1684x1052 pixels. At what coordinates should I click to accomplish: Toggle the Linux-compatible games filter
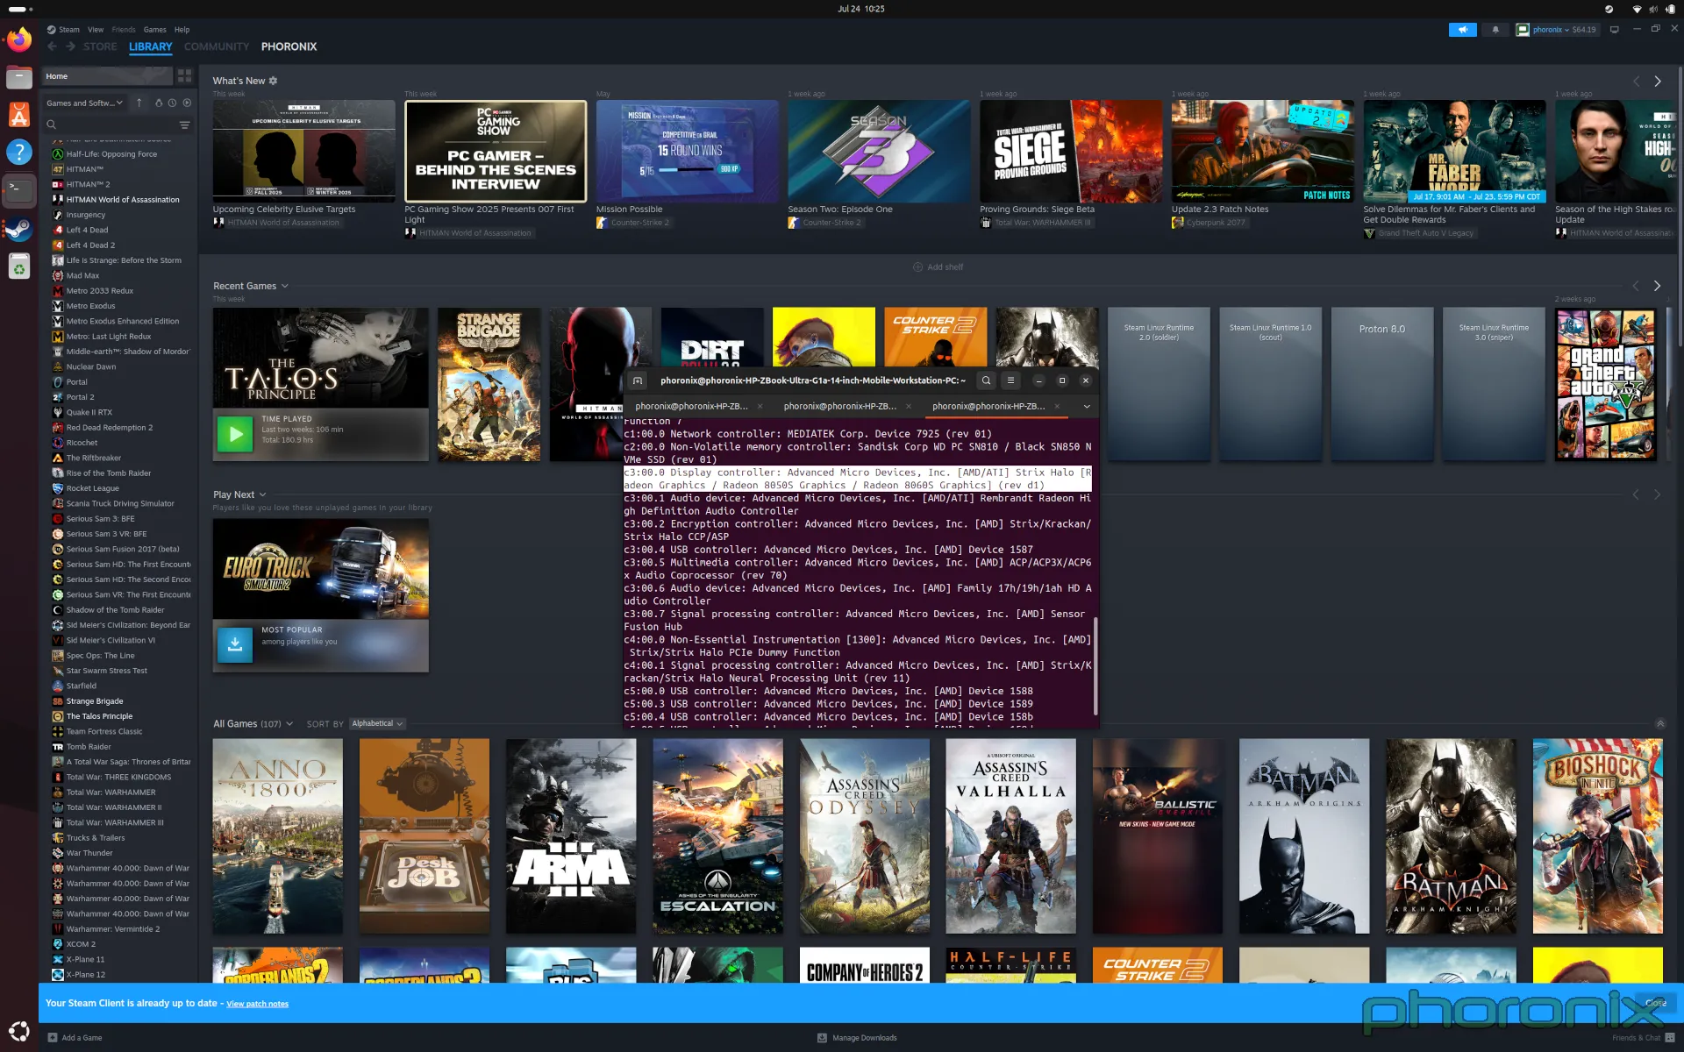tap(159, 103)
